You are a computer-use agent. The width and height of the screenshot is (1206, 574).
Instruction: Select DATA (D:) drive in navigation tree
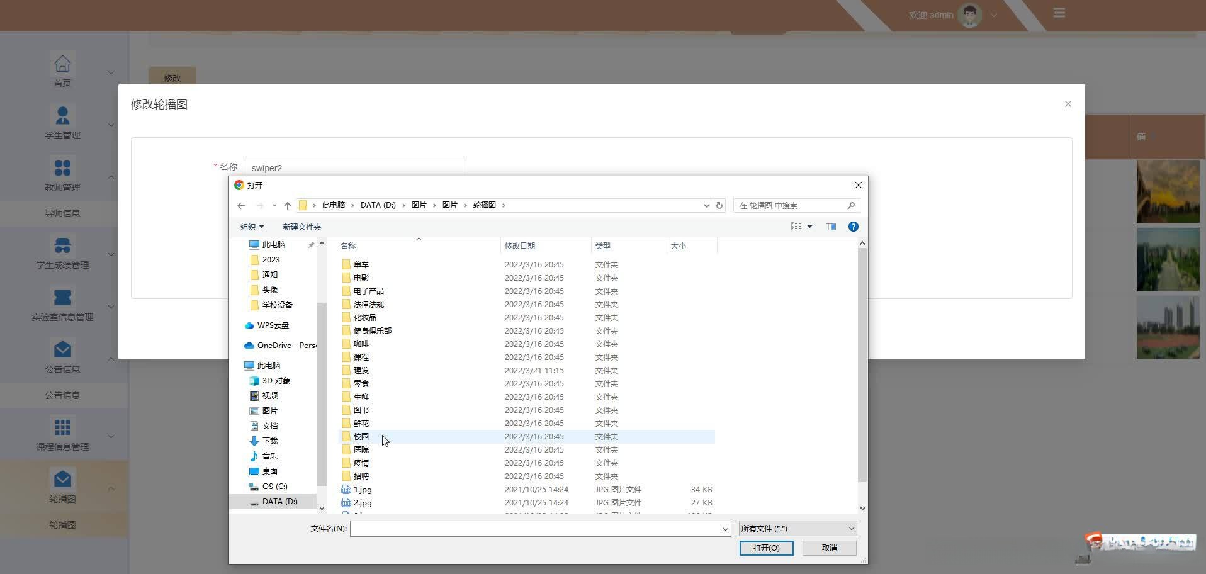tap(279, 502)
